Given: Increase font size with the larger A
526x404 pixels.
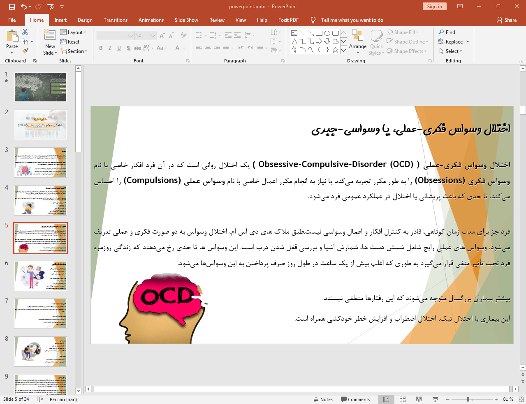Looking at the screenshot, I should pos(162,36).
